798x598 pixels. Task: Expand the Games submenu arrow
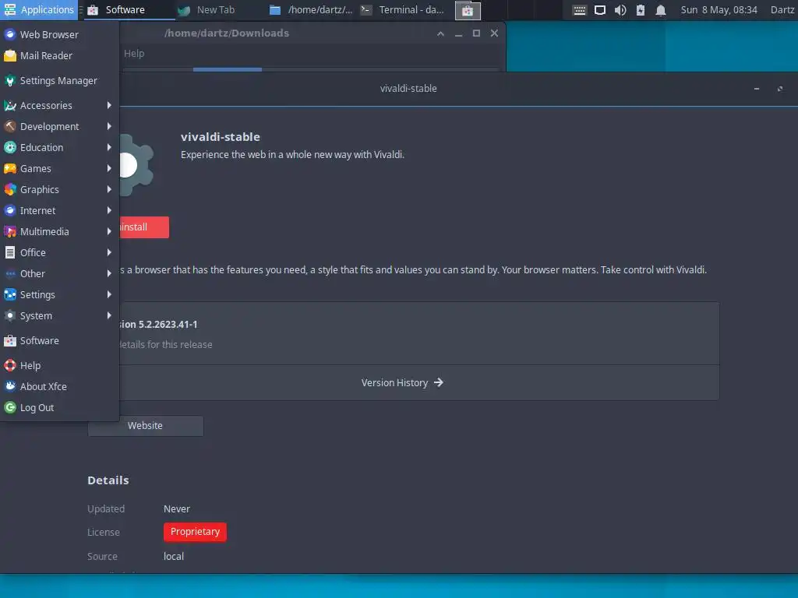[109, 168]
